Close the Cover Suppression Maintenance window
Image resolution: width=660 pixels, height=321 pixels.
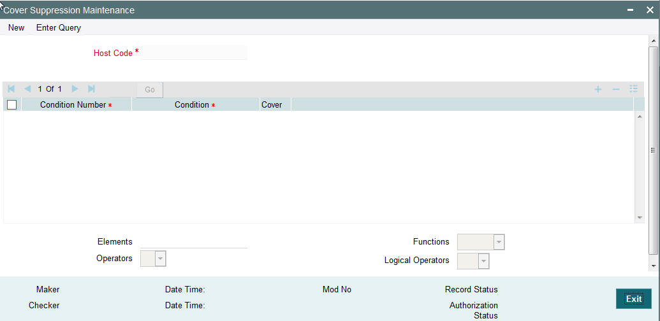[x=650, y=10]
